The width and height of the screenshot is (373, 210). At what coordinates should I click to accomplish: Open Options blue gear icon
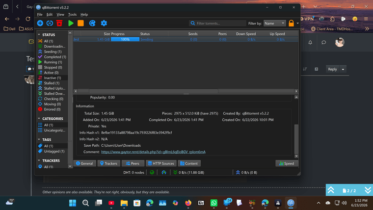(104, 24)
